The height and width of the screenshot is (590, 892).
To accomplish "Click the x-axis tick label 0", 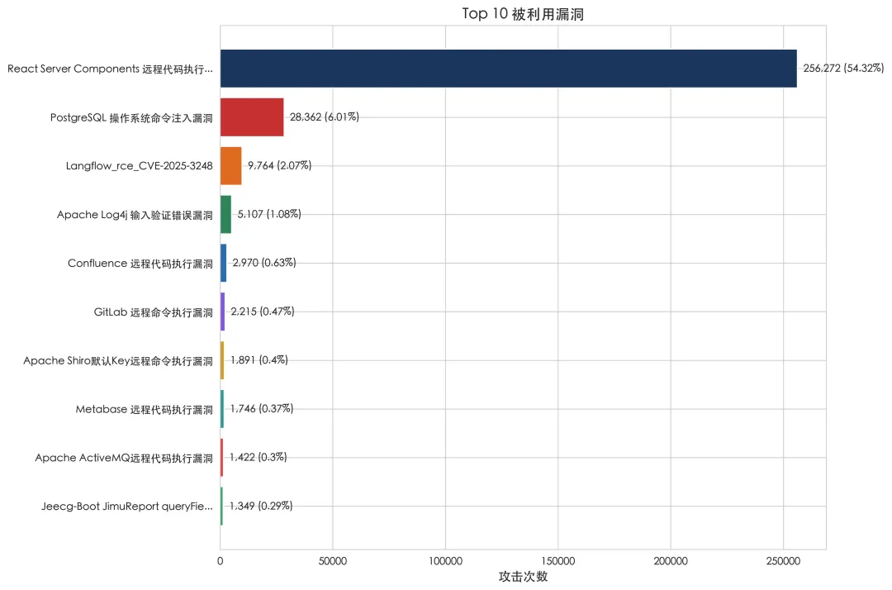I will (x=221, y=561).
